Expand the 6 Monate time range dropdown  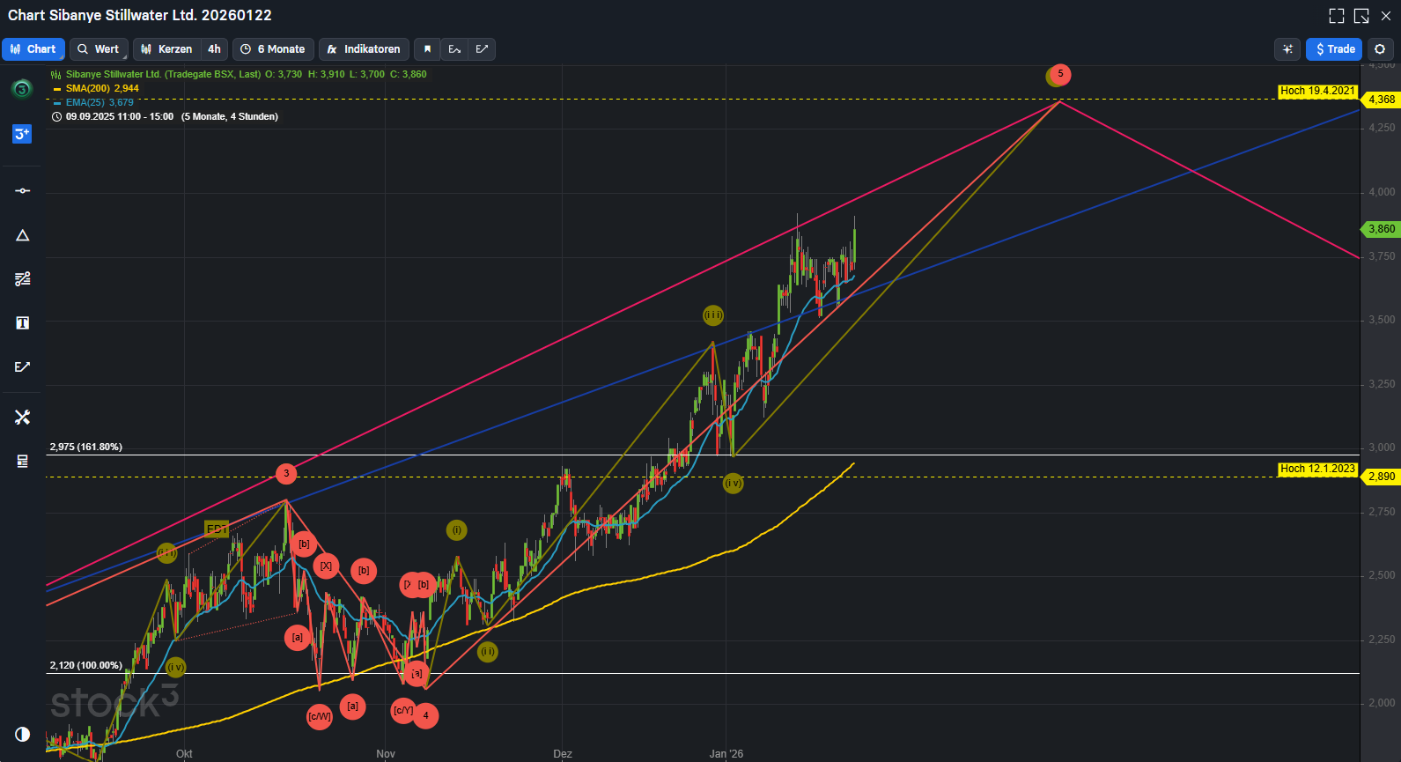[273, 49]
